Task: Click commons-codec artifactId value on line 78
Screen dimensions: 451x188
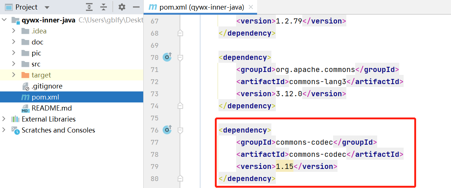Action: 318,154
